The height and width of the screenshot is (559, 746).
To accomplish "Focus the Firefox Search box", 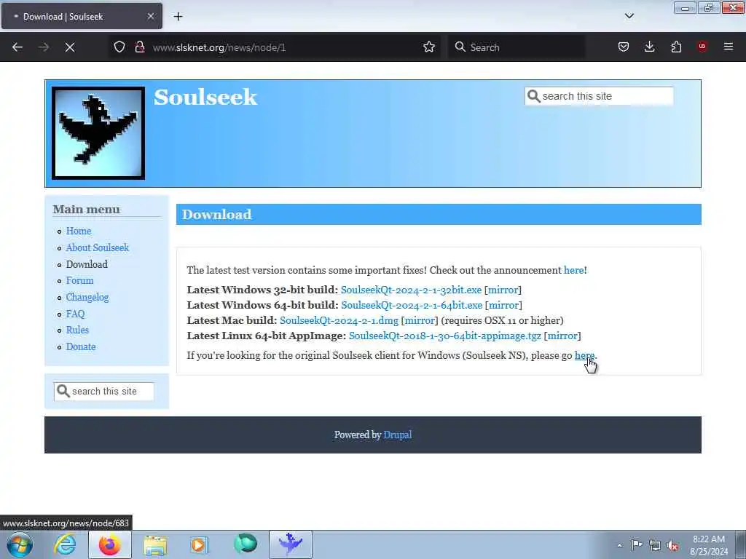I will coord(517,47).
